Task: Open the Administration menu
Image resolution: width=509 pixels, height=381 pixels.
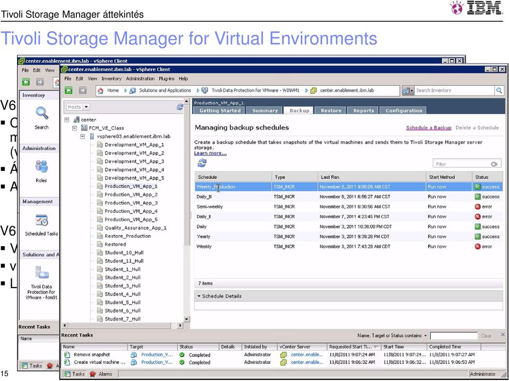Action: pos(140,79)
